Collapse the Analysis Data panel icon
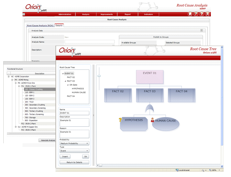Image resolution: width=231 pixels, height=177 pixels. point(201,30)
